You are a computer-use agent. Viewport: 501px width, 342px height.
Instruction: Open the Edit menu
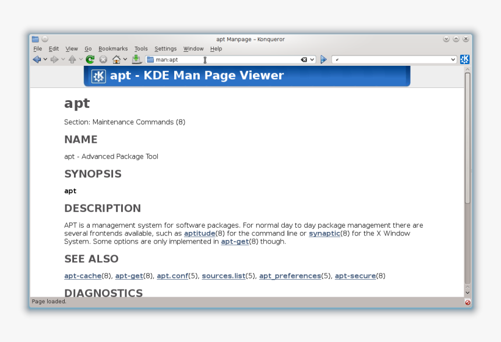point(54,48)
